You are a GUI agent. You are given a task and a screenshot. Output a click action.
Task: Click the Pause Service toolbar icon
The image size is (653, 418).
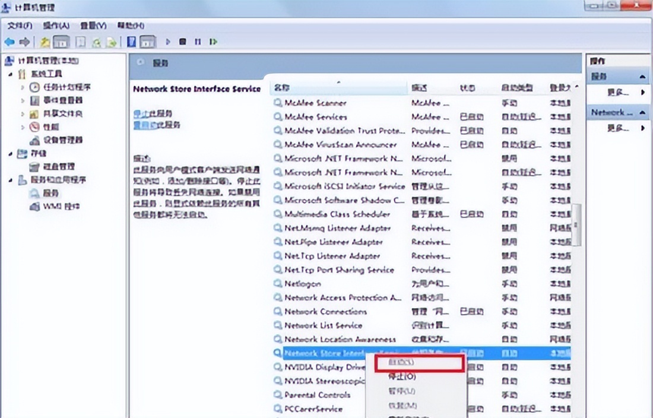[198, 42]
